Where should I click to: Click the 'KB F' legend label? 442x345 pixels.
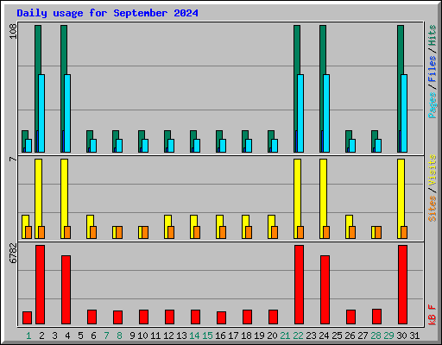[433, 315]
